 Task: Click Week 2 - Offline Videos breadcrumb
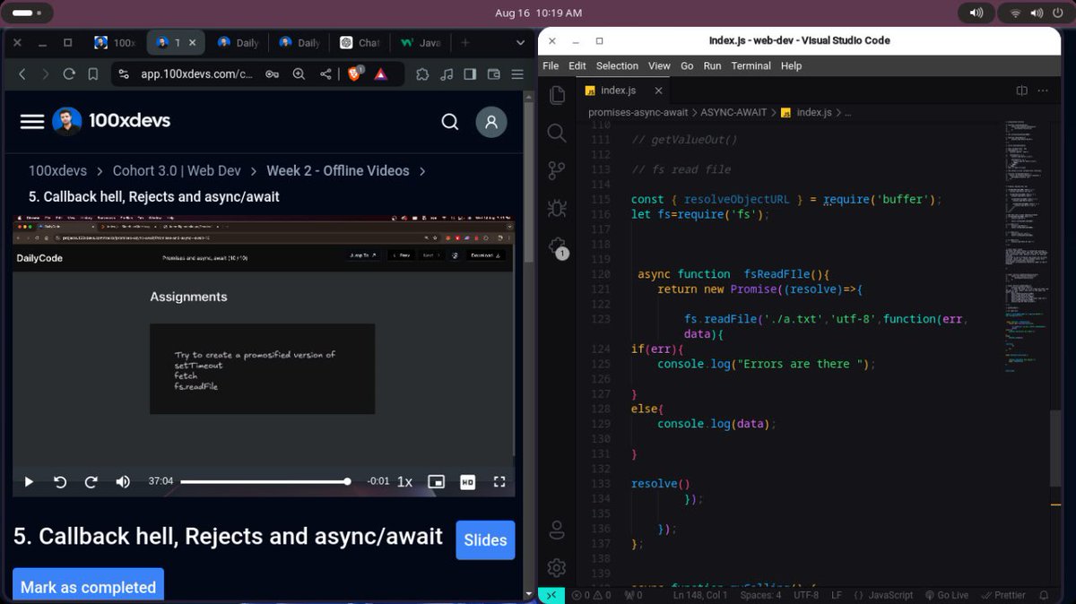(x=338, y=170)
